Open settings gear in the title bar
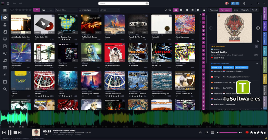 pos(244,3)
